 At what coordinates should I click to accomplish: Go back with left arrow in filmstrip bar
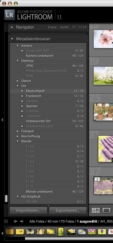[15, 221]
